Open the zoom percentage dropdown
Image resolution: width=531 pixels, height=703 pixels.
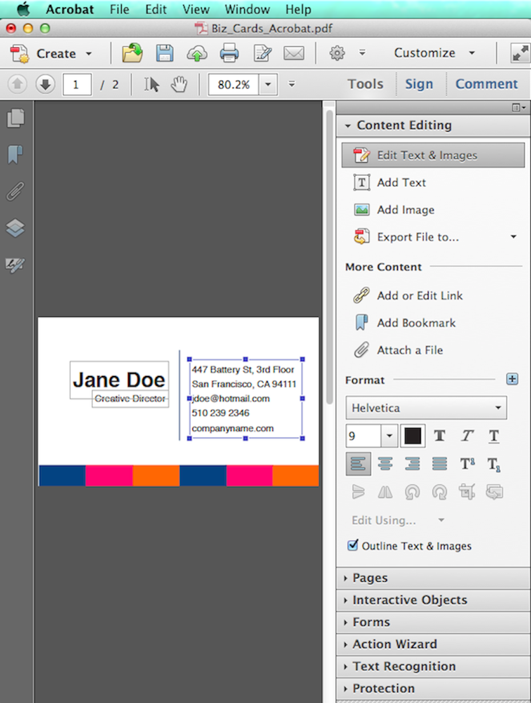pos(268,85)
